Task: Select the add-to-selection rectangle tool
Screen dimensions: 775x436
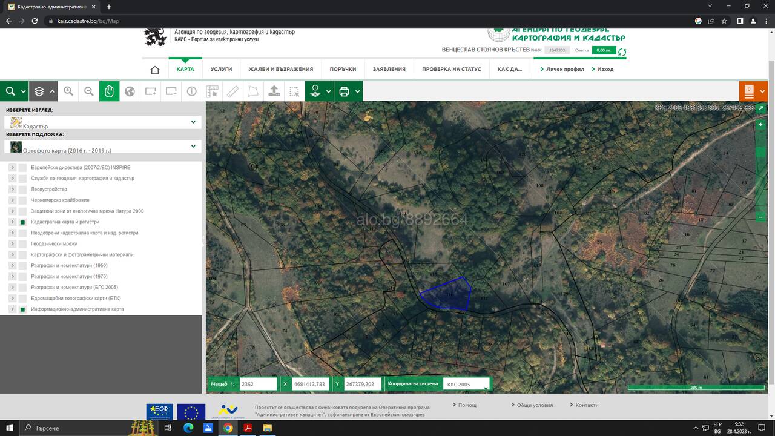Action: (x=150, y=91)
